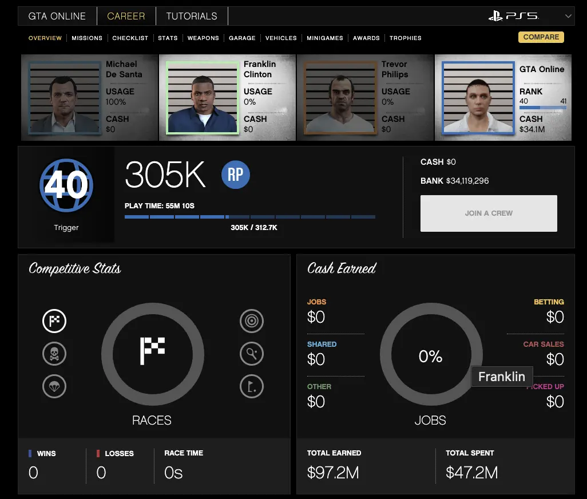Open the WEAPONS section
The width and height of the screenshot is (587, 499).
pyautogui.click(x=203, y=38)
